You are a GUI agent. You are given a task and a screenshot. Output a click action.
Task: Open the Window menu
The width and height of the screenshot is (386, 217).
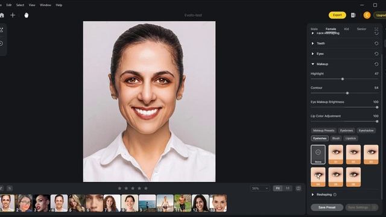click(45, 5)
